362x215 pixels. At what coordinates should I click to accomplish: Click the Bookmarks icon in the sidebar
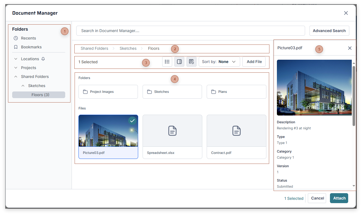(16, 47)
